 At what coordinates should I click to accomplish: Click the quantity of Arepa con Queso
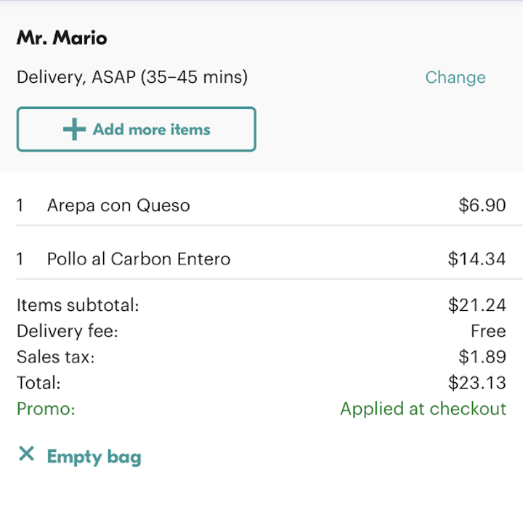[x=20, y=206]
